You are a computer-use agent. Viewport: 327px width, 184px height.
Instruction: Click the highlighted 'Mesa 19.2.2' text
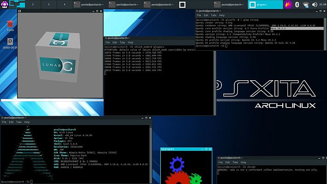pyautogui.click(x=278, y=29)
